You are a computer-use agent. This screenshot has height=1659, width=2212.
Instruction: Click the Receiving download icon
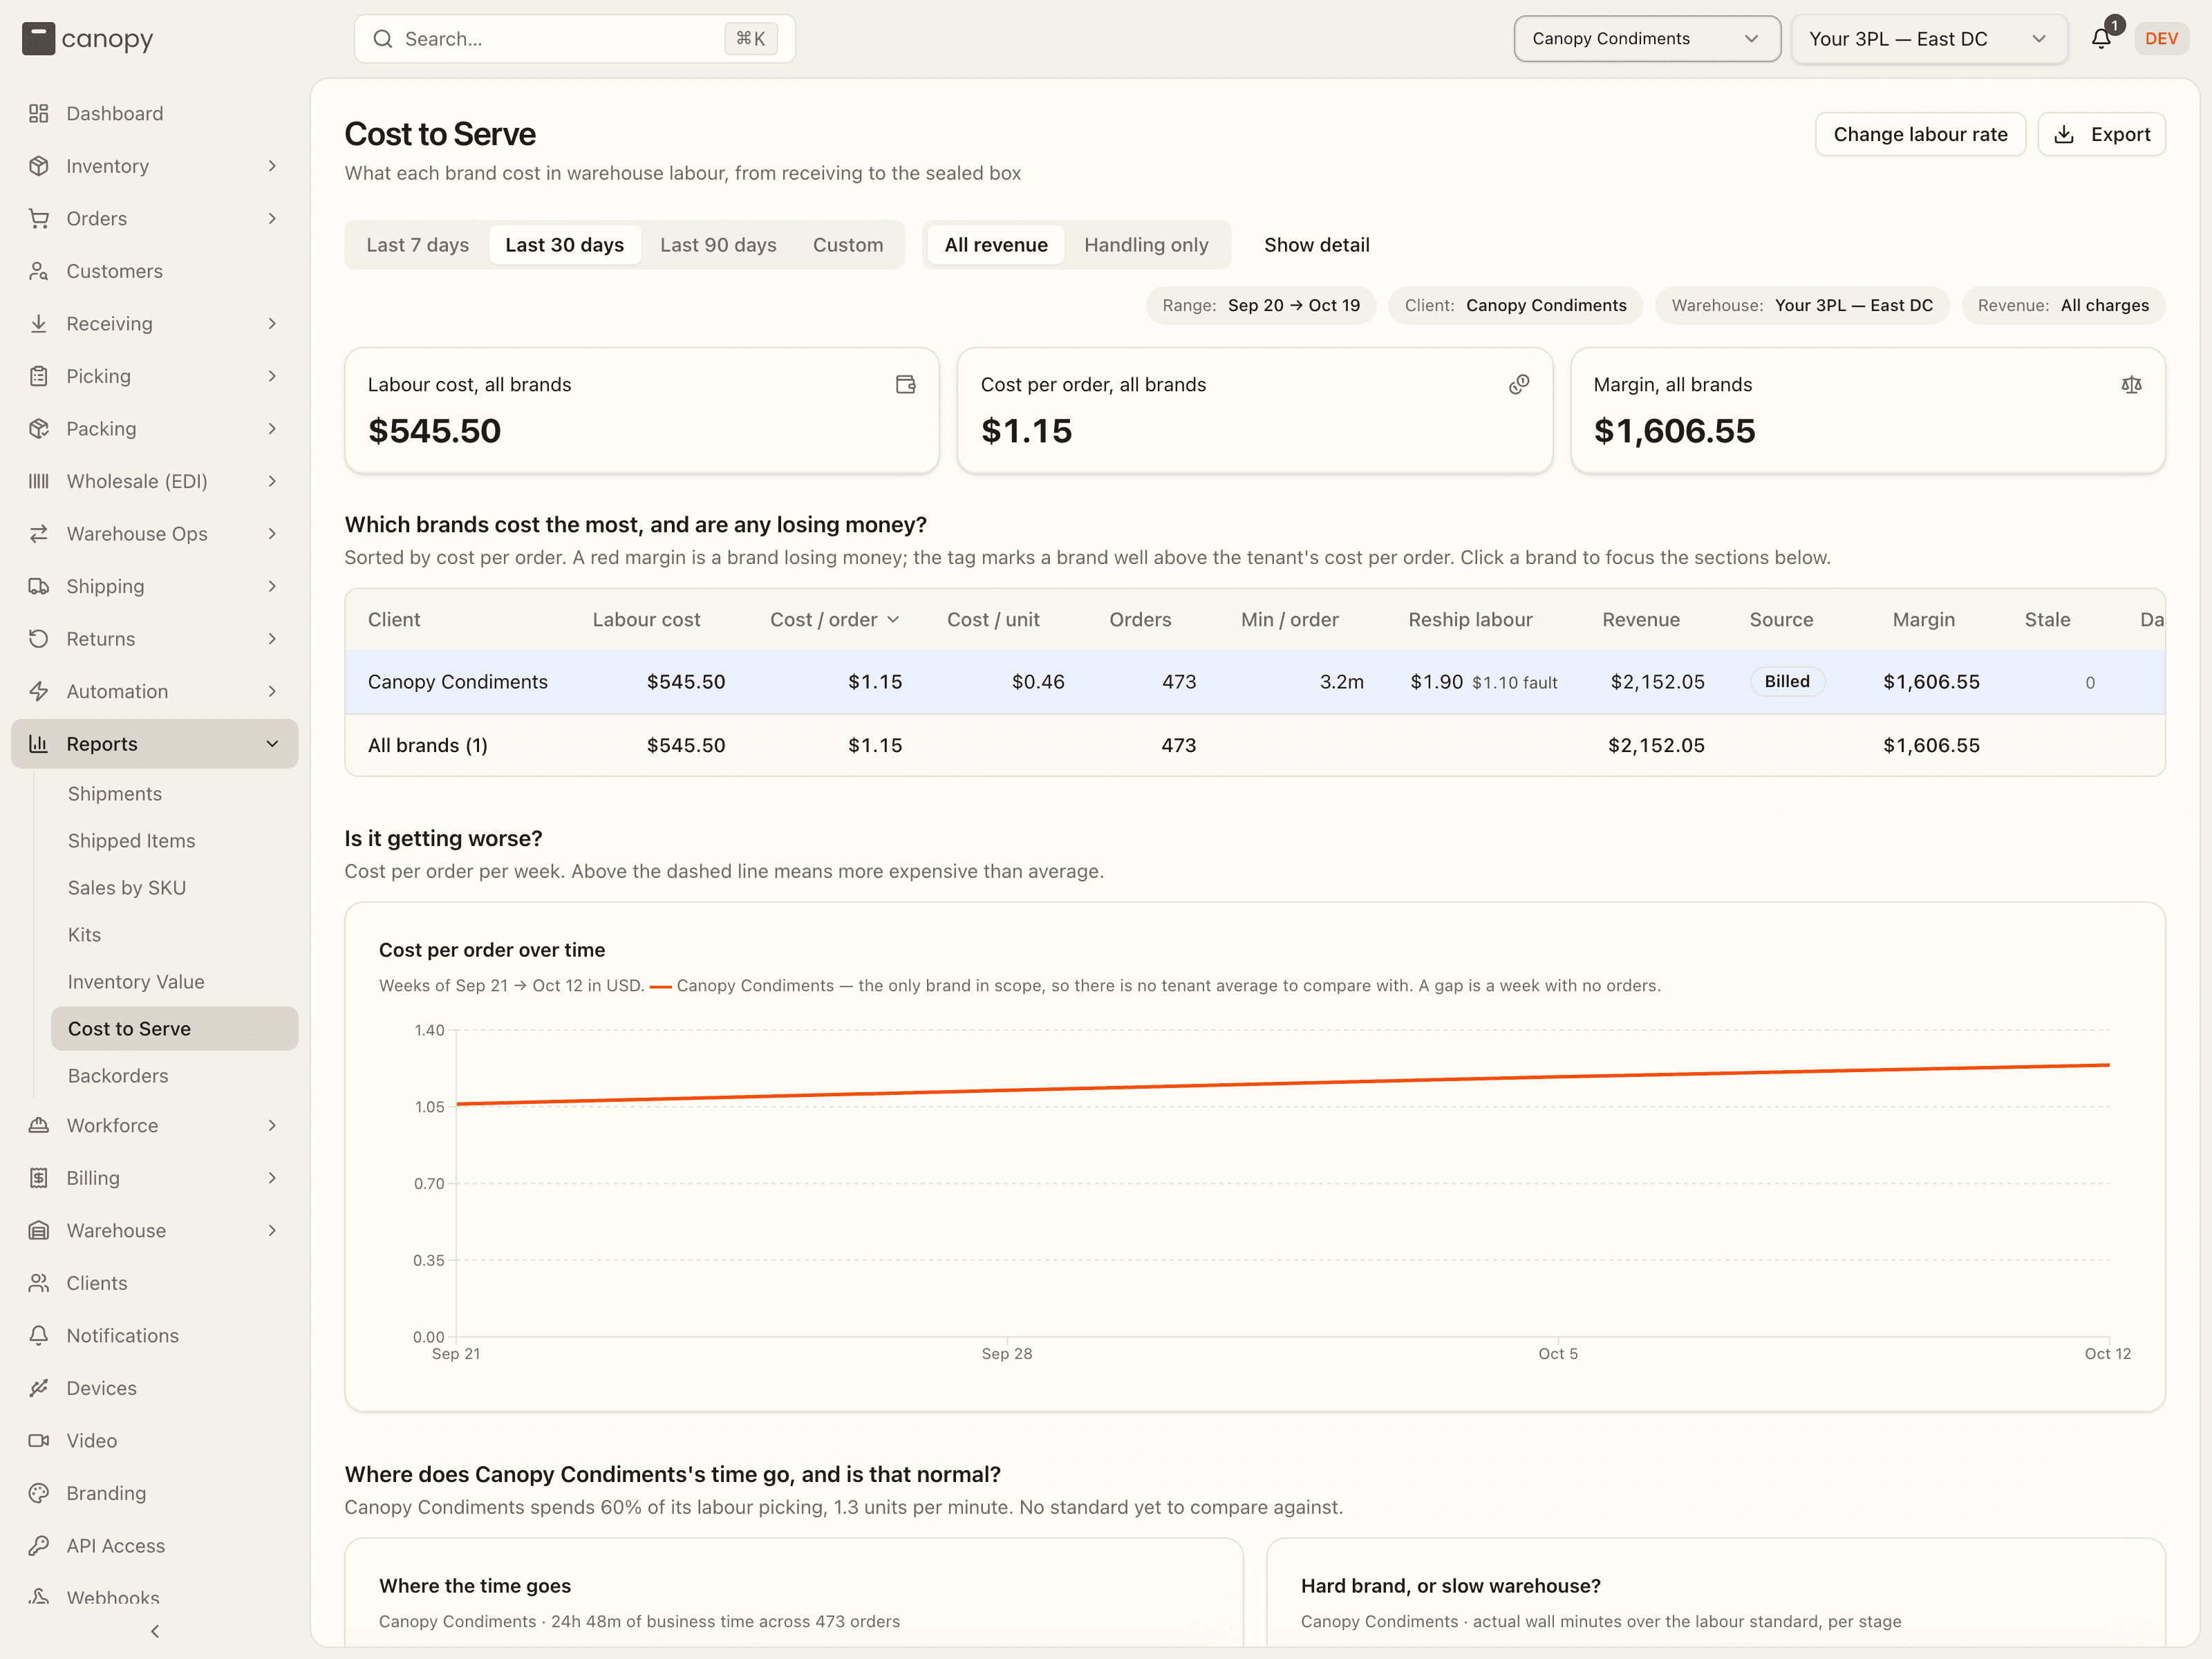(x=39, y=323)
